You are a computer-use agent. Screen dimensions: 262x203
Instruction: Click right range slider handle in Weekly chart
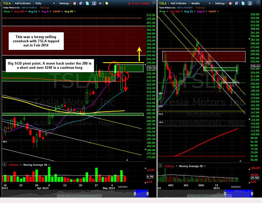[252, 194]
